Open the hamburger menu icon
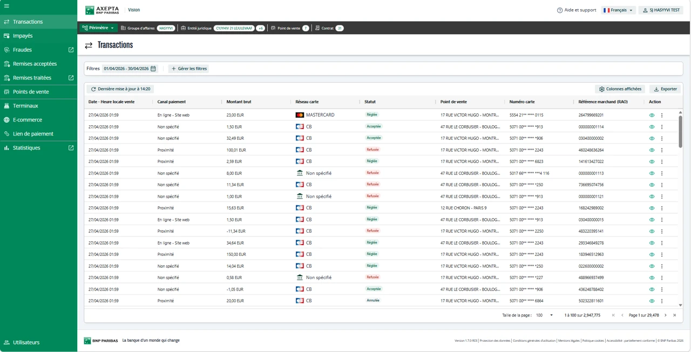Viewport: 691px width, 352px height. click(x=6, y=6)
